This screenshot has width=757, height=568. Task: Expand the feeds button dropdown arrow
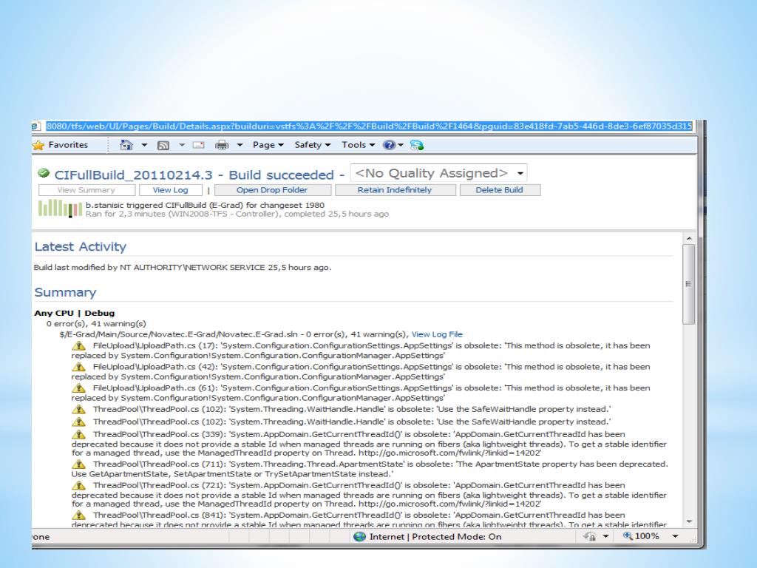click(x=182, y=145)
